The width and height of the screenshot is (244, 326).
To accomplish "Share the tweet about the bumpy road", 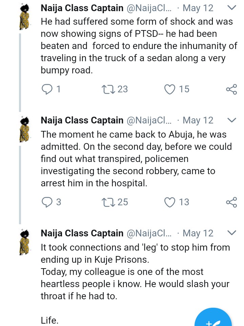I will [231, 89].
